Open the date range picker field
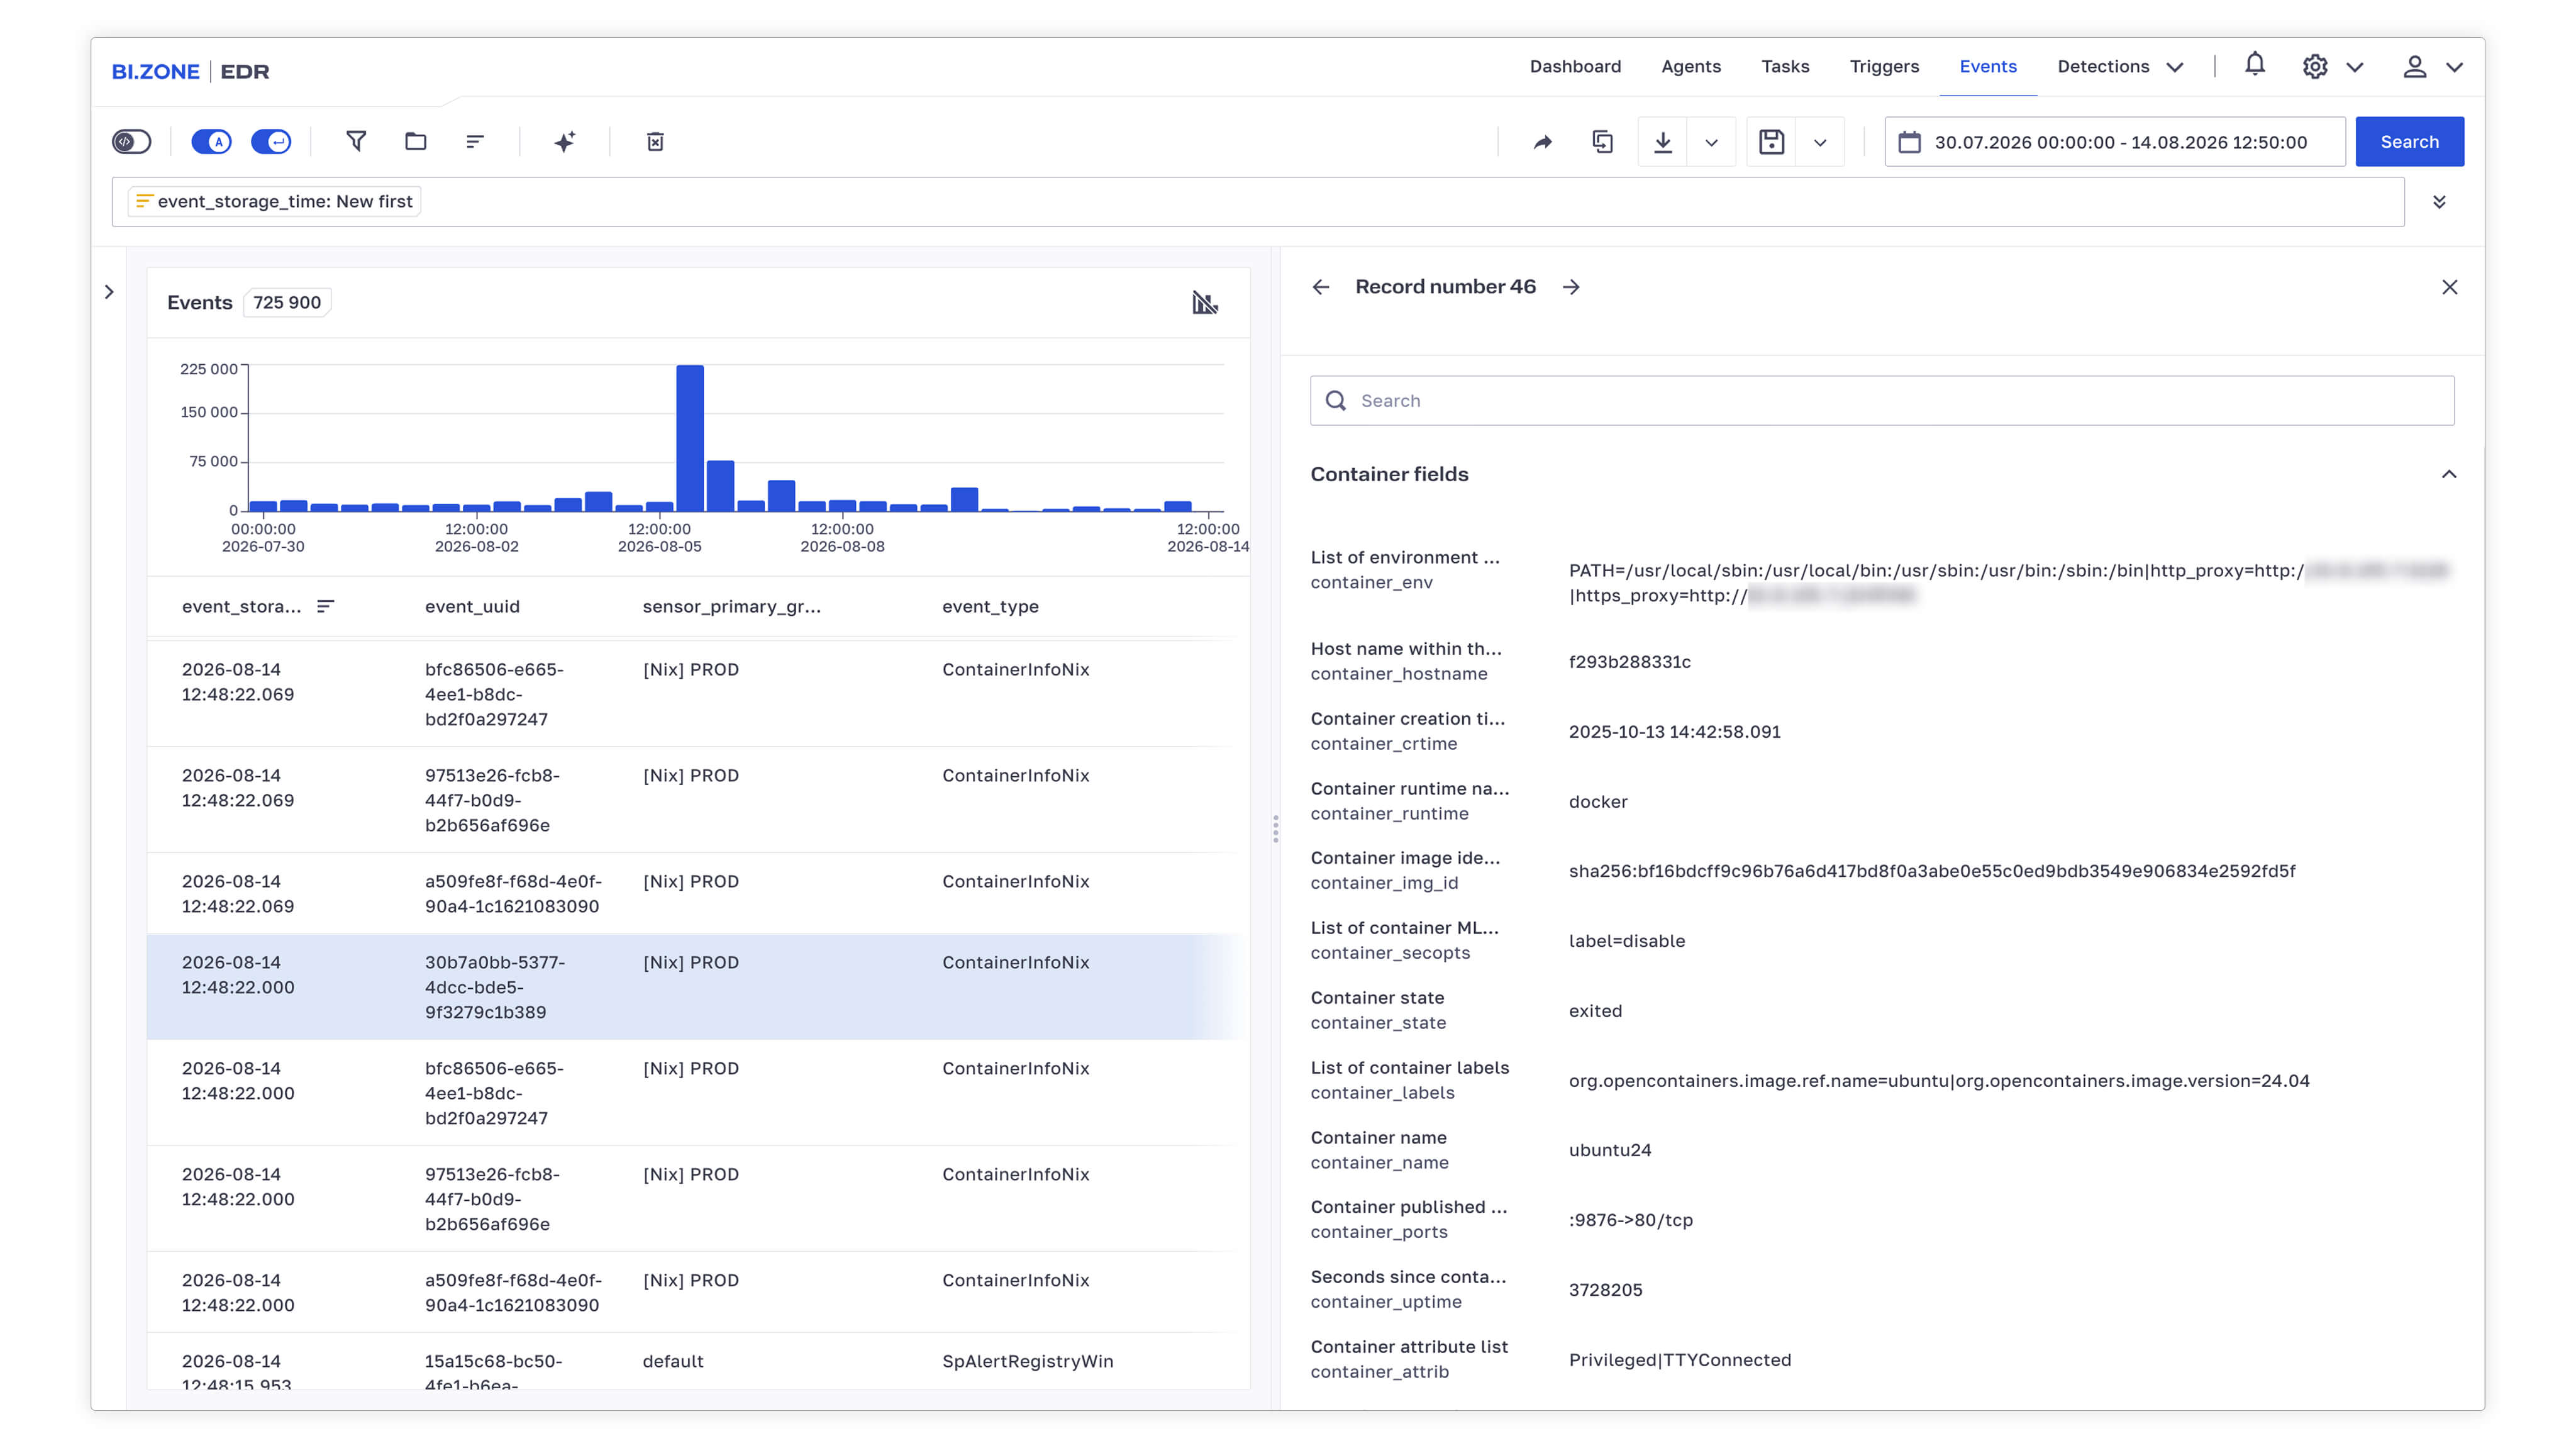The width and height of the screenshot is (2576, 1448). coord(2115,142)
